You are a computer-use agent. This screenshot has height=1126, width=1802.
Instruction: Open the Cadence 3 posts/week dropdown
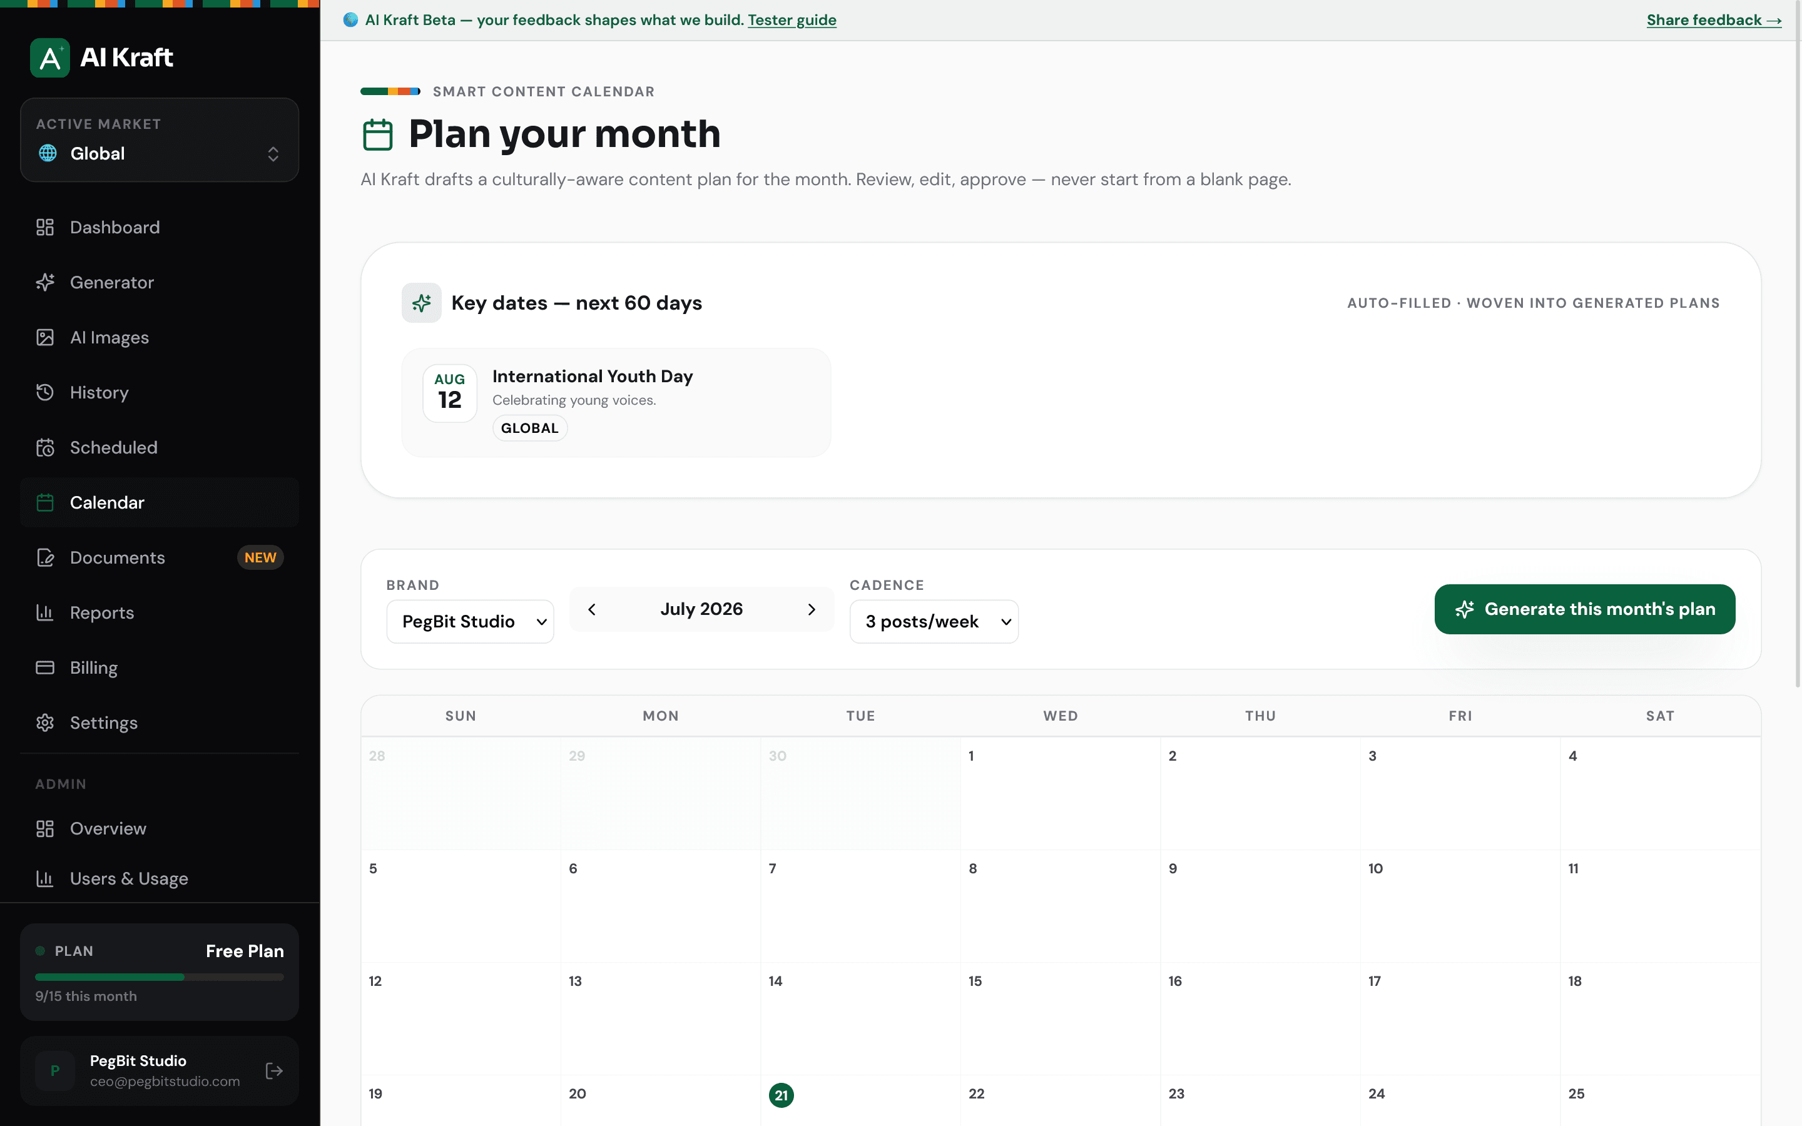click(934, 622)
